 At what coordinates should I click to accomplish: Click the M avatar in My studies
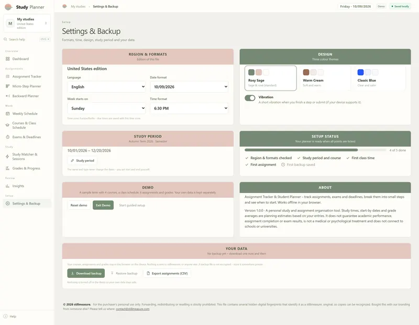(x=10, y=24)
